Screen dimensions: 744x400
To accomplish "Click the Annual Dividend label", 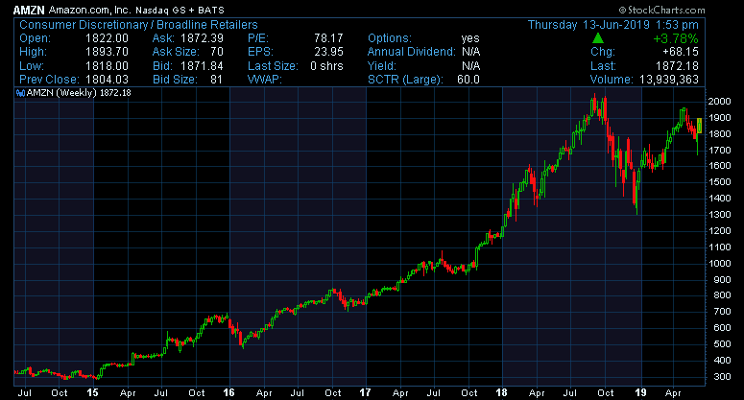I will (412, 52).
